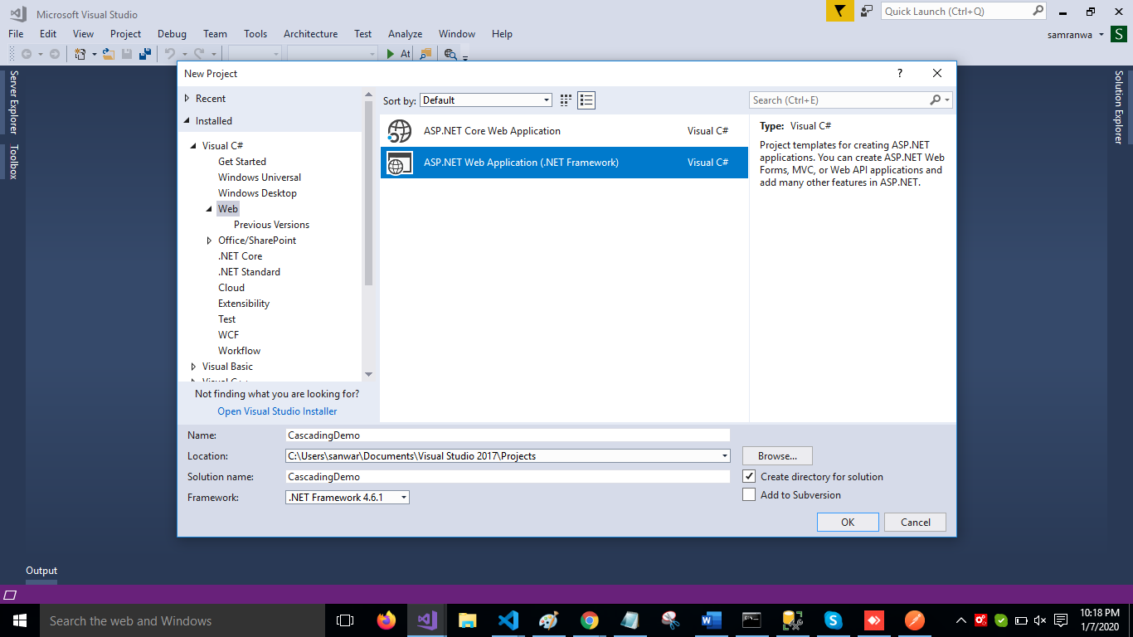This screenshot has height=637, width=1133.
Task: Switch template view to small icons
Action: point(566,100)
